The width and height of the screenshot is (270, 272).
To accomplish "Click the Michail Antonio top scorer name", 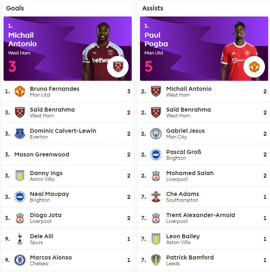I will click(x=22, y=39).
